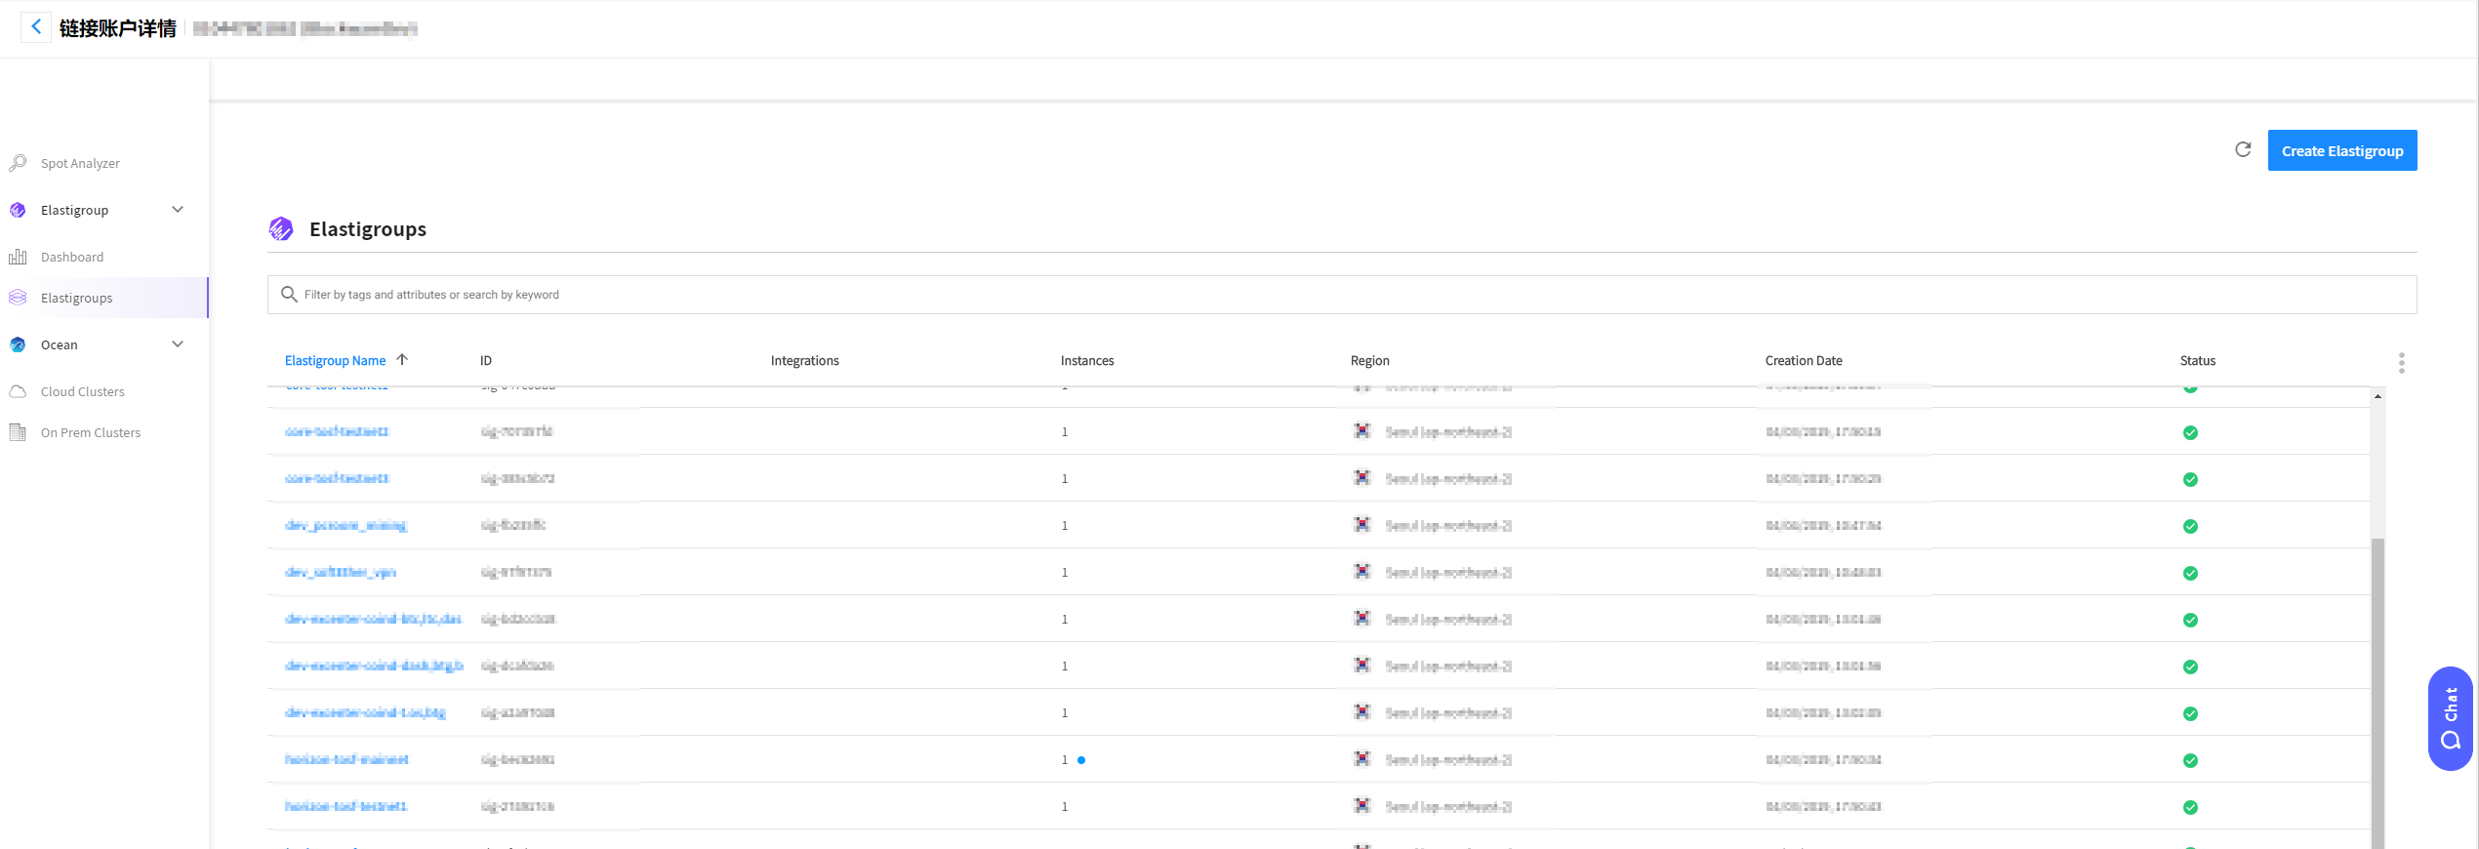Click the table's vertical scrollbar thumb

click(2377, 683)
